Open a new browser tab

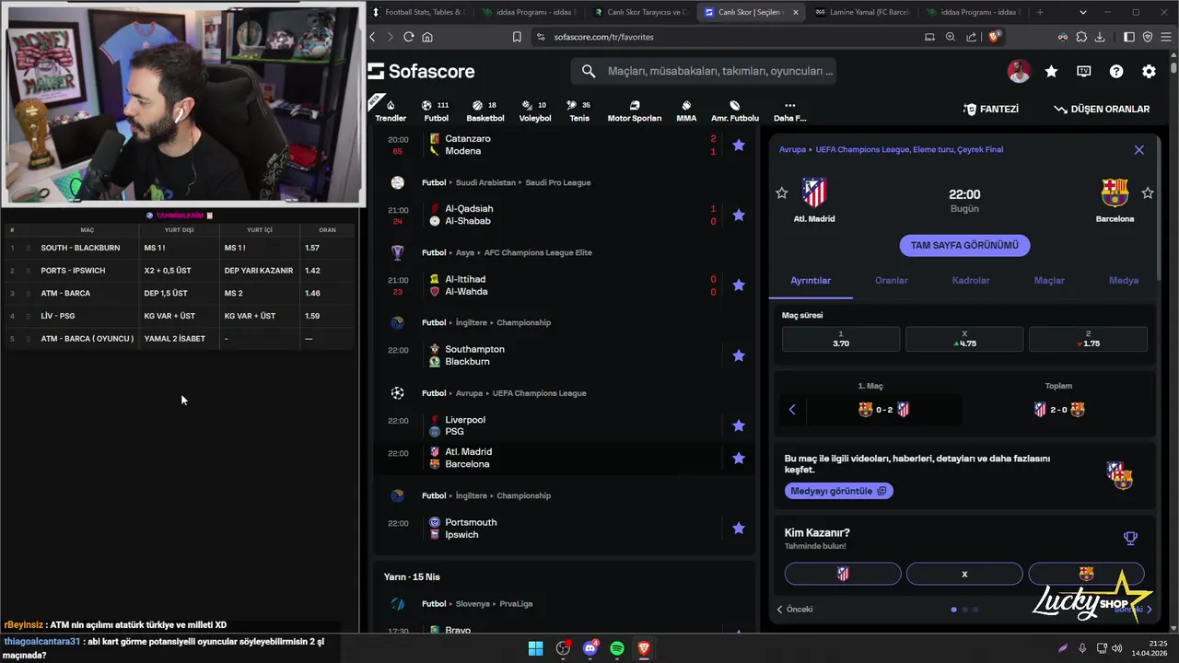(x=1040, y=12)
